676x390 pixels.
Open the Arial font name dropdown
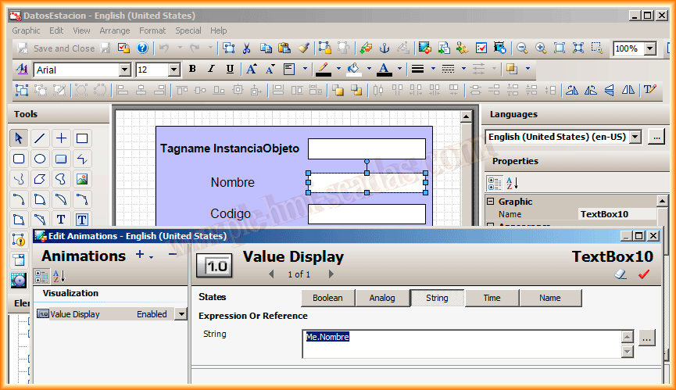coord(124,70)
